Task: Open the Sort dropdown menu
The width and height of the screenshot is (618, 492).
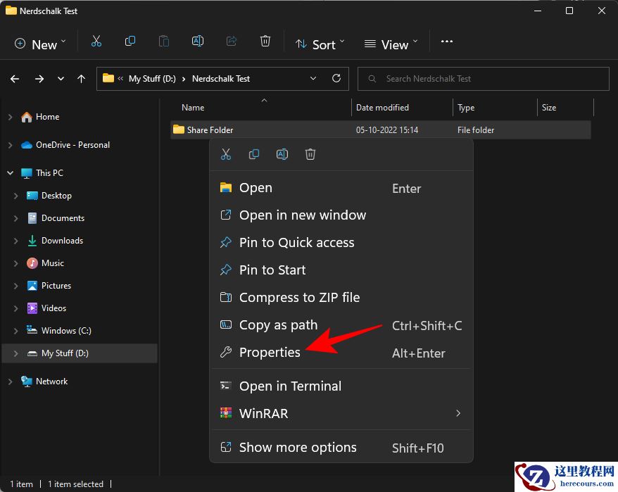Action: (x=320, y=44)
